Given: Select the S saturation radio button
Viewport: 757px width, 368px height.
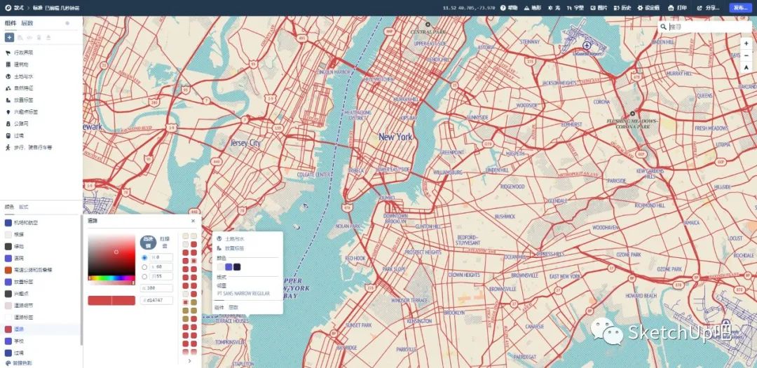Looking at the screenshot, I should (145, 267).
